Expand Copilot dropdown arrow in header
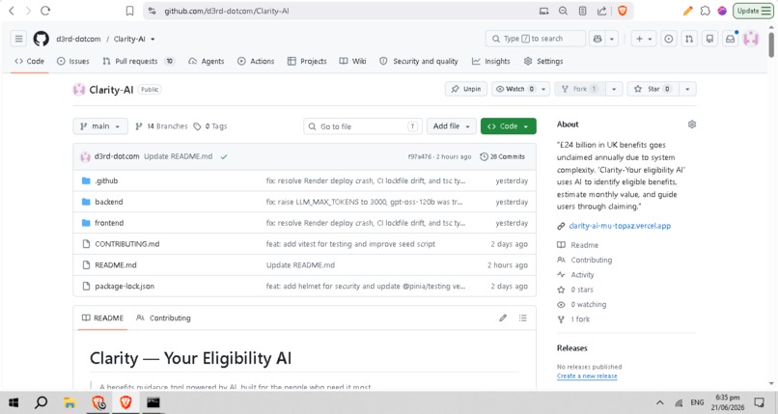The width and height of the screenshot is (778, 414). click(612, 39)
